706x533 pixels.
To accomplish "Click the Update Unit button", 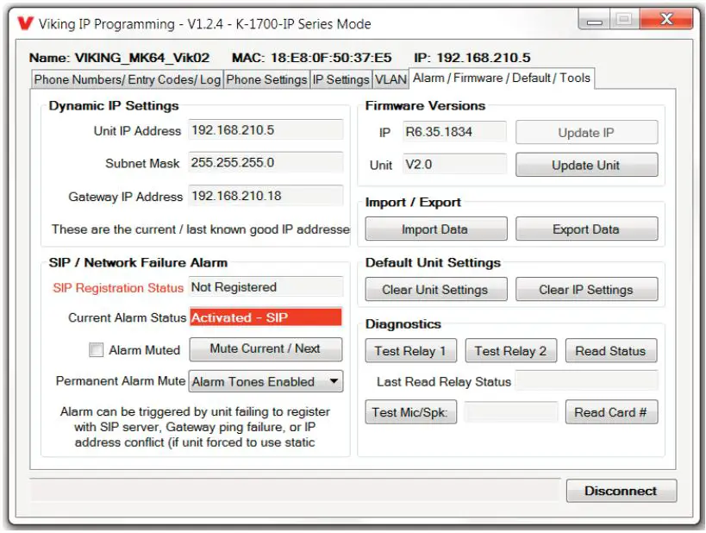I will (x=586, y=165).
